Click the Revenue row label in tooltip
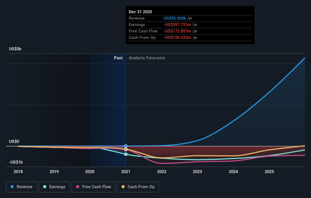The height and width of the screenshot is (198, 311). (x=137, y=18)
